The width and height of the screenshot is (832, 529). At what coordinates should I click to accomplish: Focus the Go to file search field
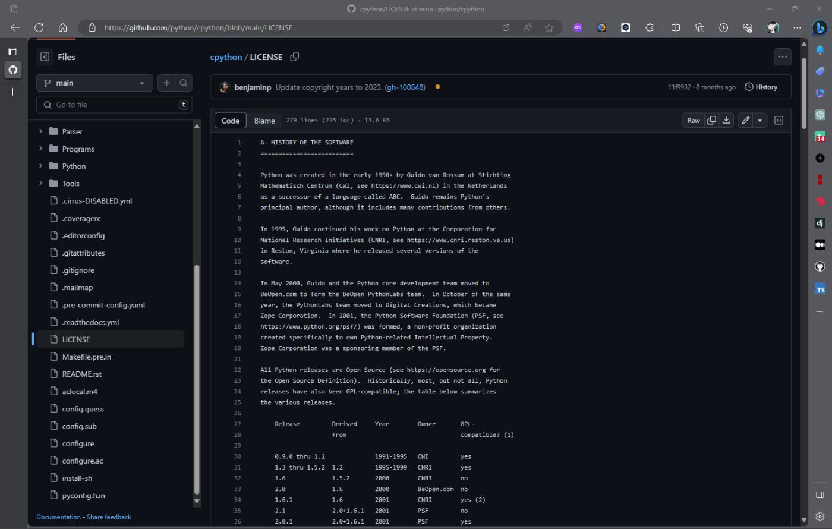[x=114, y=105]
